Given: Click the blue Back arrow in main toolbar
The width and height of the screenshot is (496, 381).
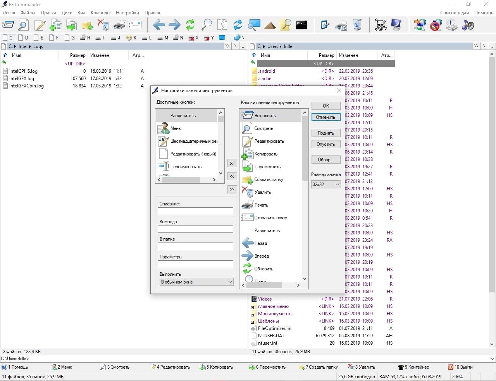Looking at the screenshot, I should (158, 25).
